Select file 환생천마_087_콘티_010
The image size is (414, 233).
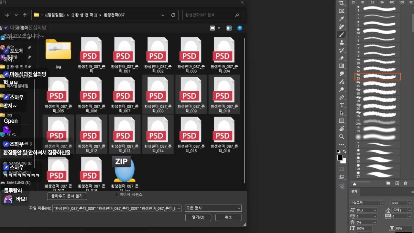point(224,94)
